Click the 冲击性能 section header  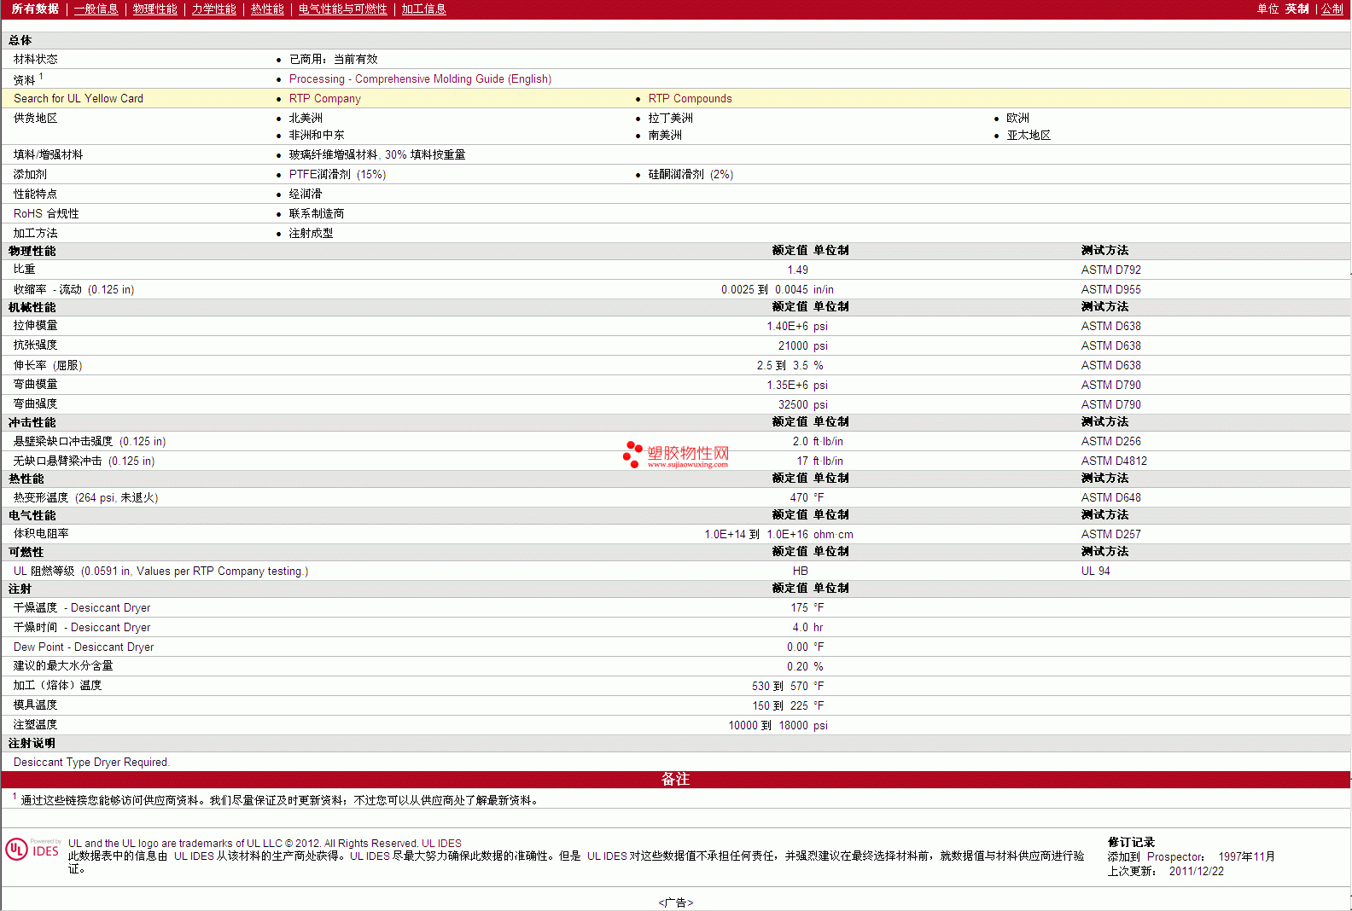(x=32, y=422)
